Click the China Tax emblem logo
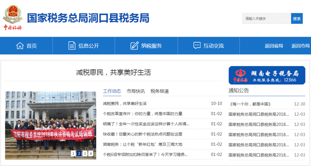This screenshot has height=167, width=311. [x=13, y=17]
